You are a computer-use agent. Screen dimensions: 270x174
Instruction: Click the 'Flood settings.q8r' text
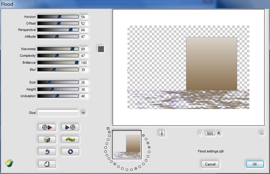point(211,151)
